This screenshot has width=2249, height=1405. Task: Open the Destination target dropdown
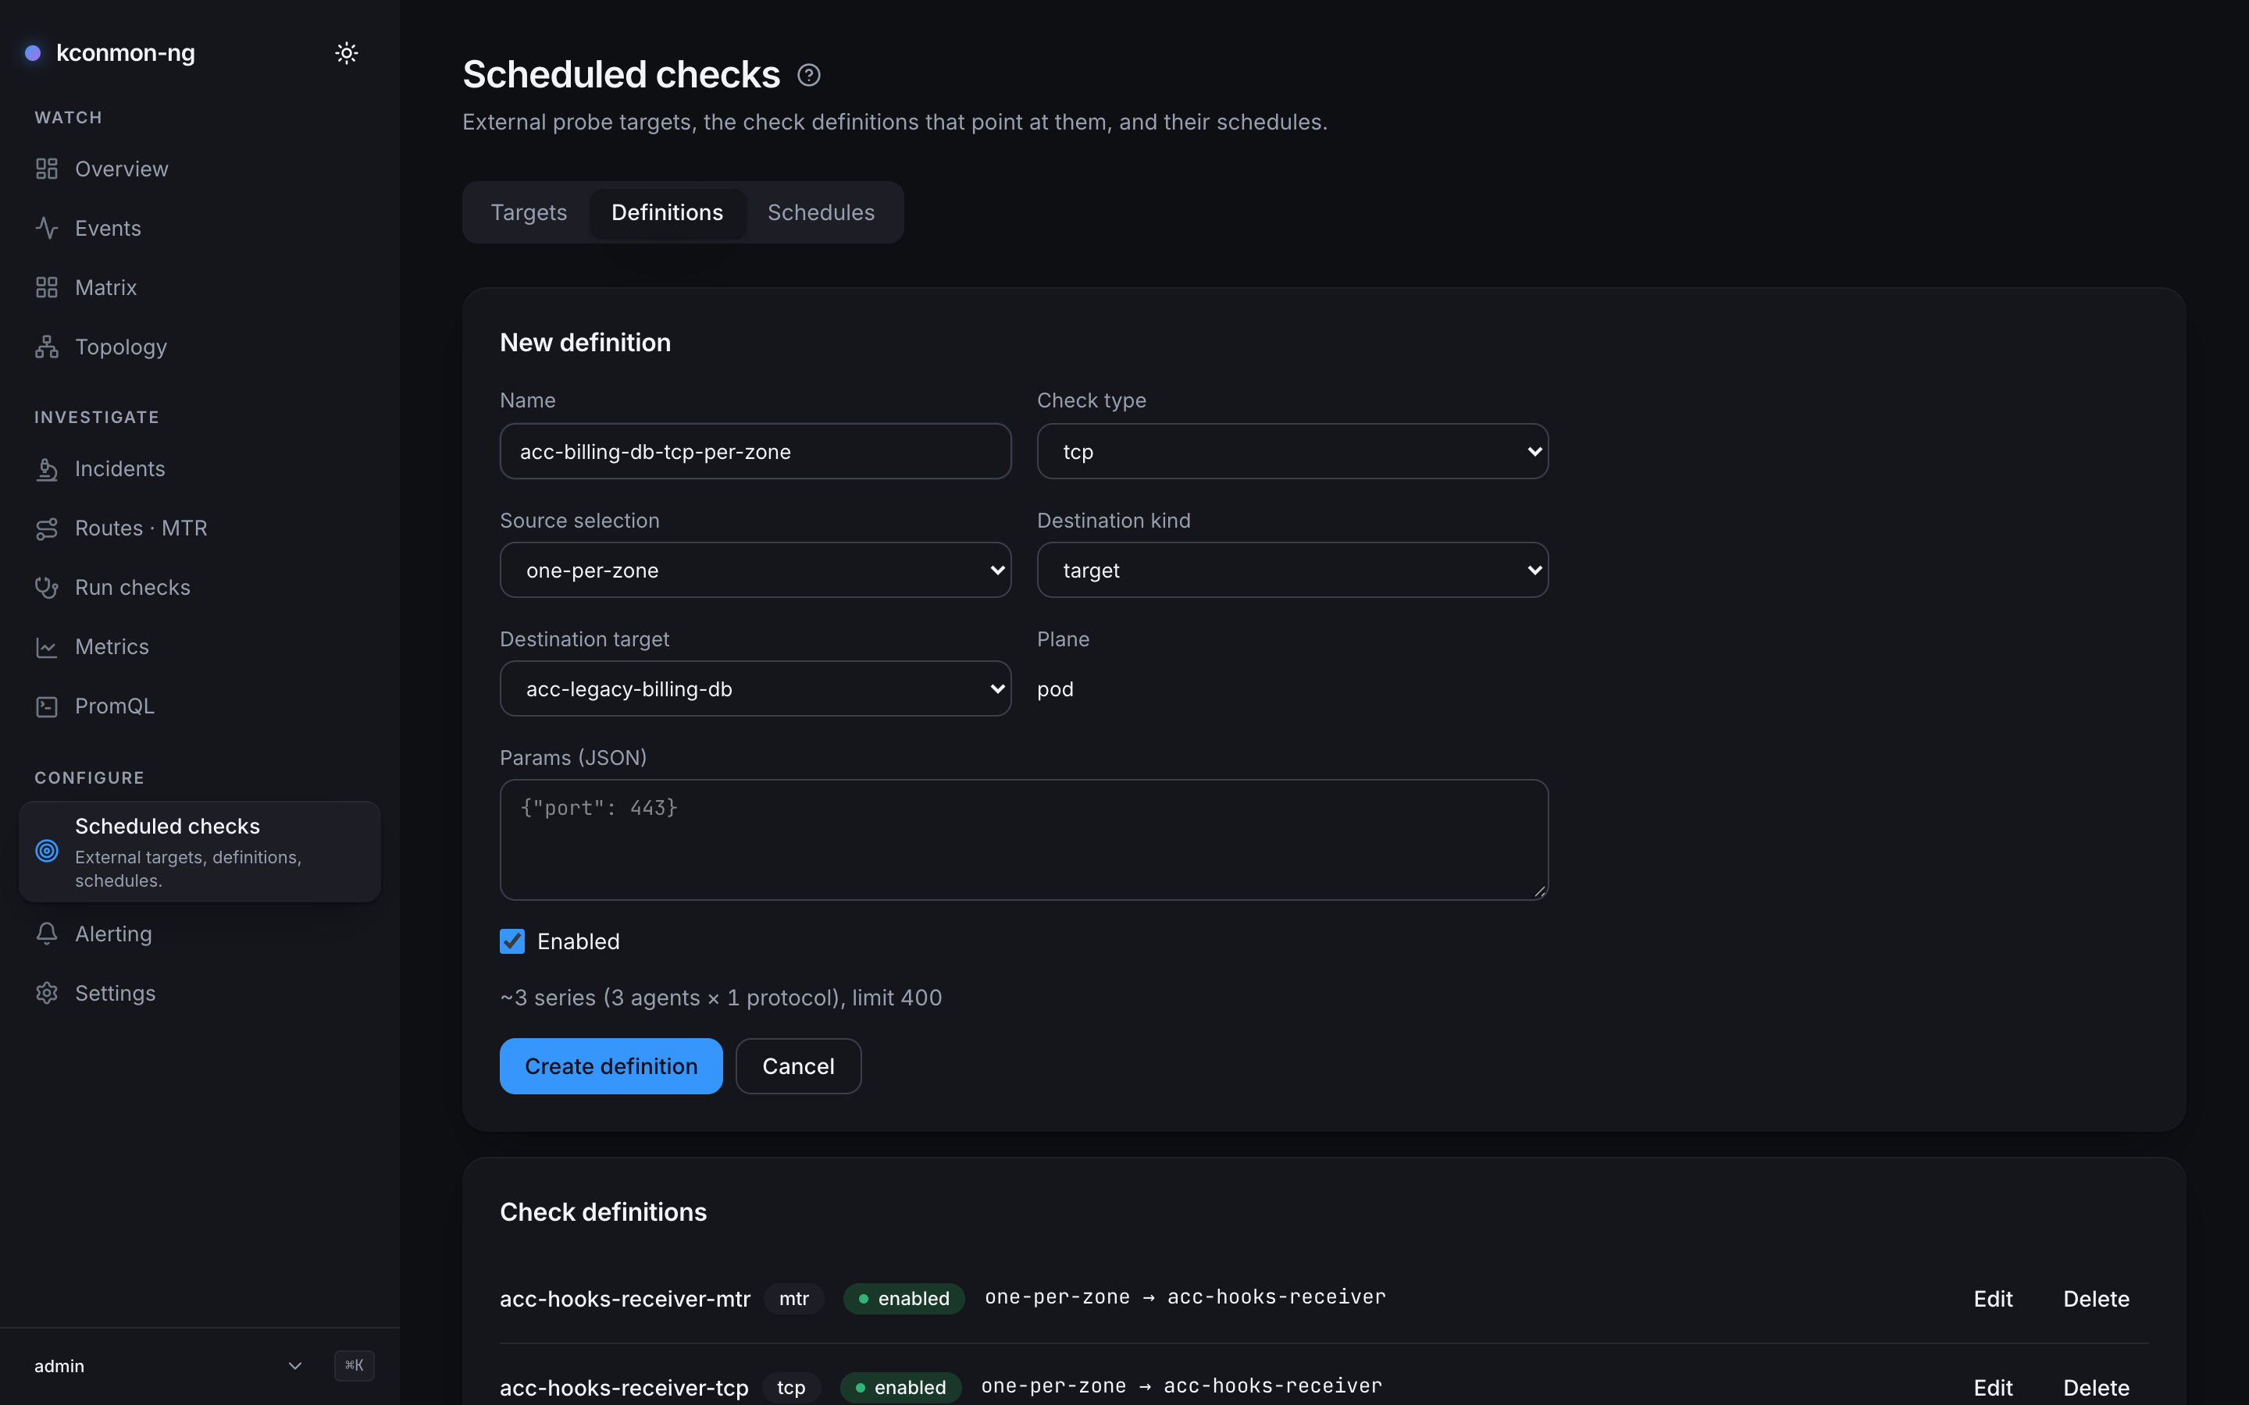click(x=754, y=688)
